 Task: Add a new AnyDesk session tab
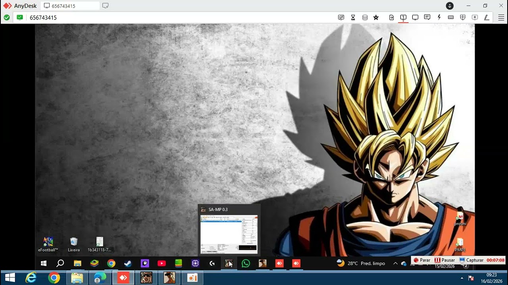tap(105, 6)
